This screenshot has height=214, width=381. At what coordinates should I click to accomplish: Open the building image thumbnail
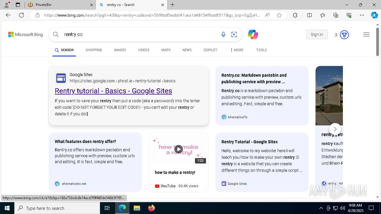point(329,96)
